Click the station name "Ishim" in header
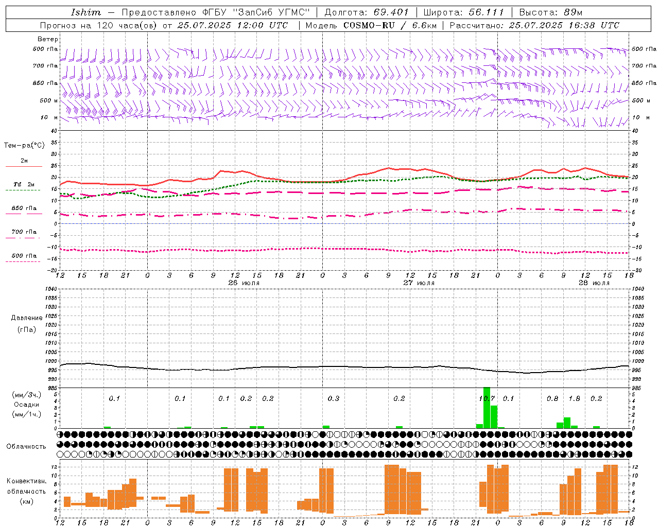Image resolution: width=659 pixels, height=527 pixels. [86, 12]
